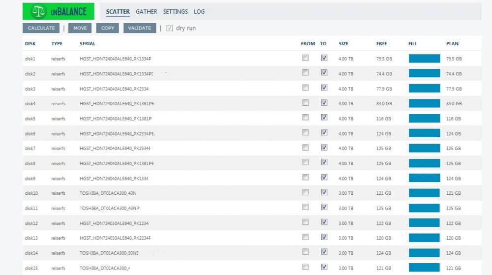Check the FROM box for disk6
This screenshot has height=275, width=492.
point(306,132)
